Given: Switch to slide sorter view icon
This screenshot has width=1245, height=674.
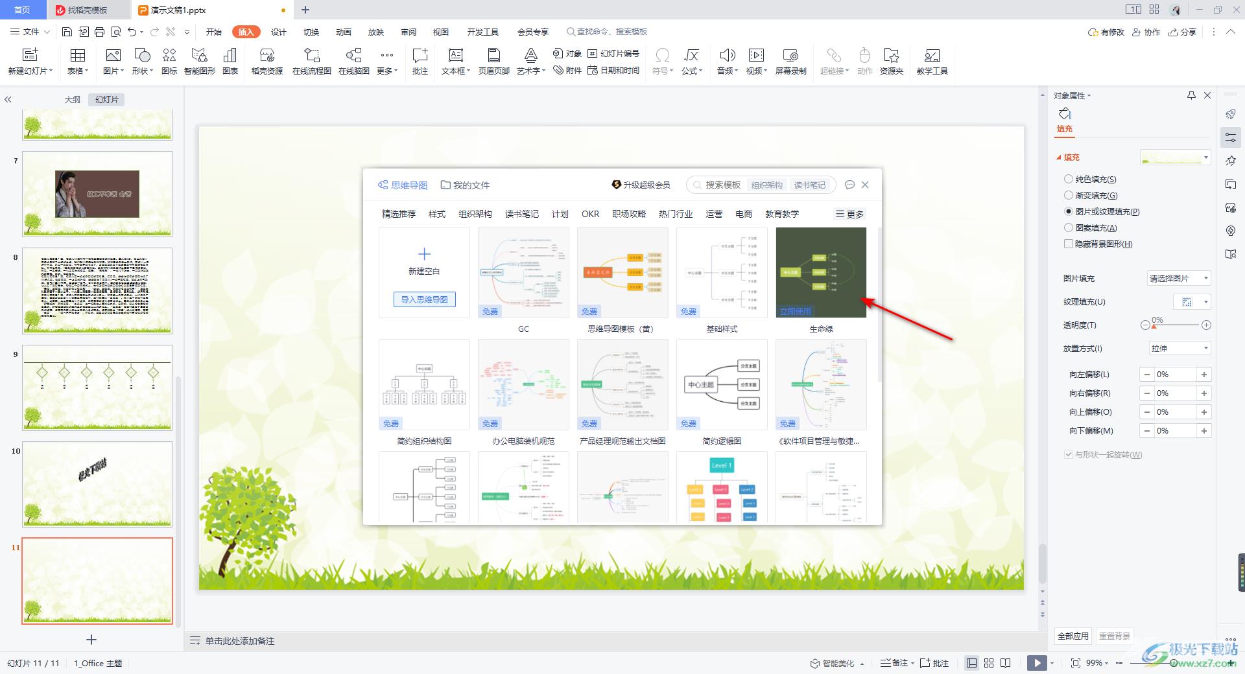Looking at the screenshot, I should pyautogui.click(x=989, y=663).
